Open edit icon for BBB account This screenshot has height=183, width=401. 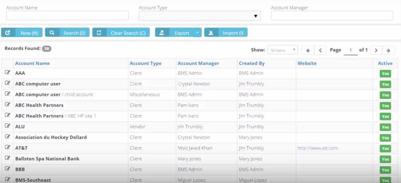(7, 169)
